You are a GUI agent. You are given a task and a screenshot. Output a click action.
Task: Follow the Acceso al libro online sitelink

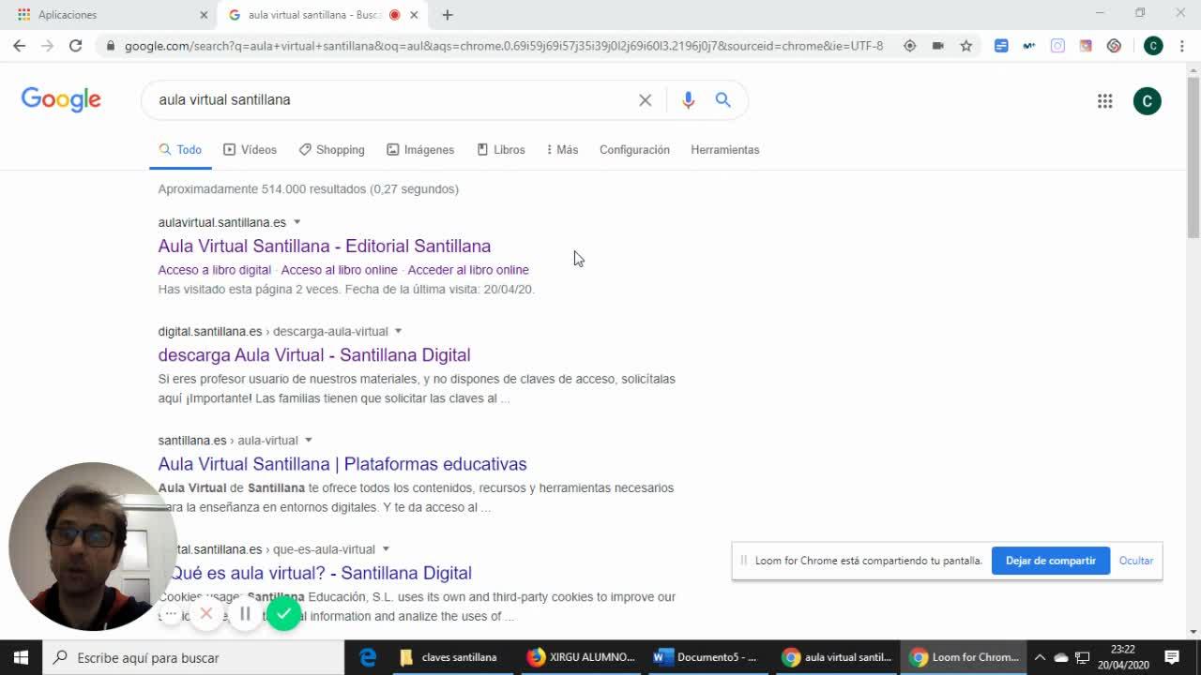(x=339, y=270)
